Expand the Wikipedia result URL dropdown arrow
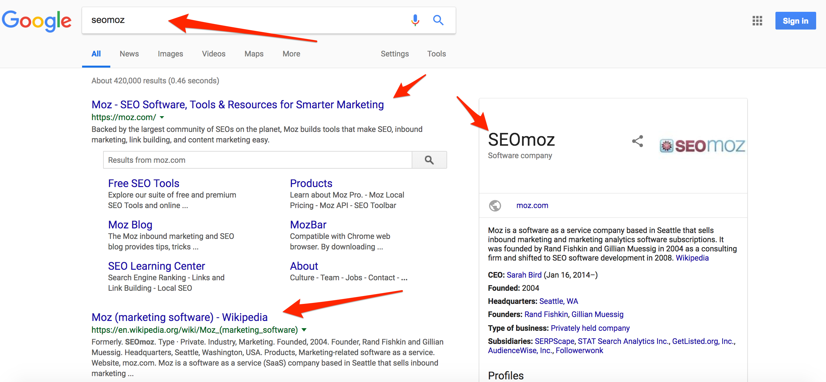 tap(304, 330)
